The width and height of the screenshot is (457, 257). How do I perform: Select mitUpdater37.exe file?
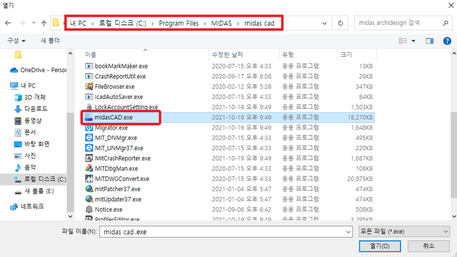point(118,199)
